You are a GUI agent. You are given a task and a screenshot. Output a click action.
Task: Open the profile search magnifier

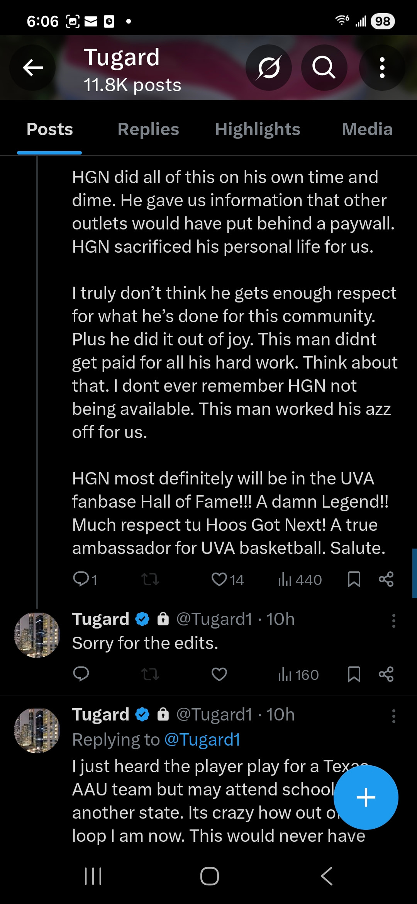tap(324, 68)
